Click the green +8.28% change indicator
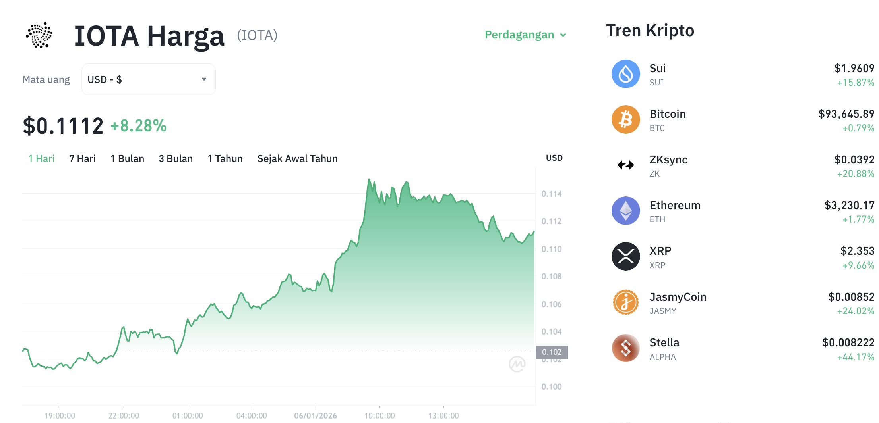The height and width of the screenshot is (423, 879). 137,126
